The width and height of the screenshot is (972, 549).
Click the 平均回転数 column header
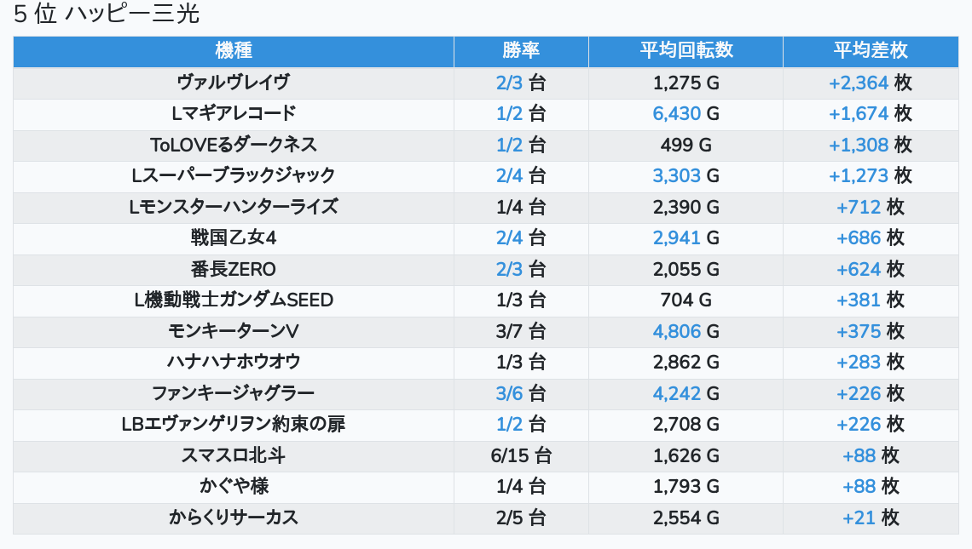686,51
